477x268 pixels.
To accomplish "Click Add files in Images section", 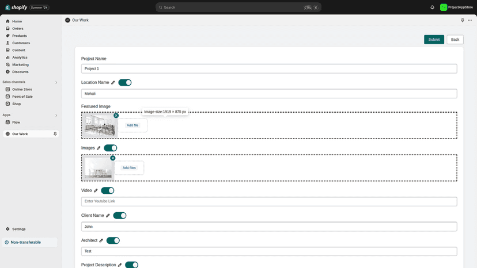I will [x=129, y=168].
